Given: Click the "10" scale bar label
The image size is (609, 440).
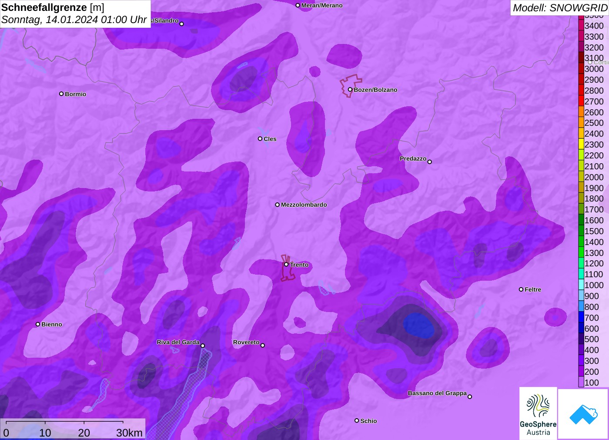Looking at the screenshot, I should tap(45, 433).
